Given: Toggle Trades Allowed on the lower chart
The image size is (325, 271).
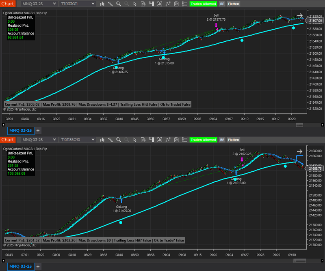Looking at the screenshot, I should click(204, 140).
